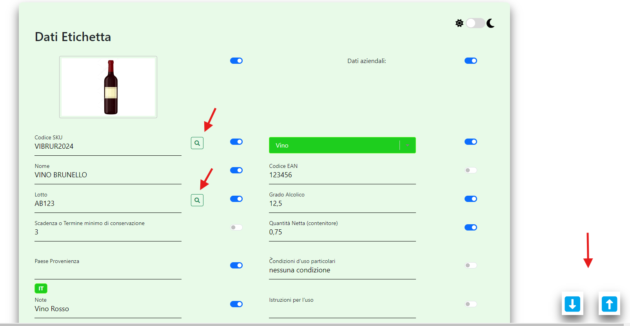Screen dimensions: 630x326
Task: Click the search icon next to Codice SKU
Action: 197,143
